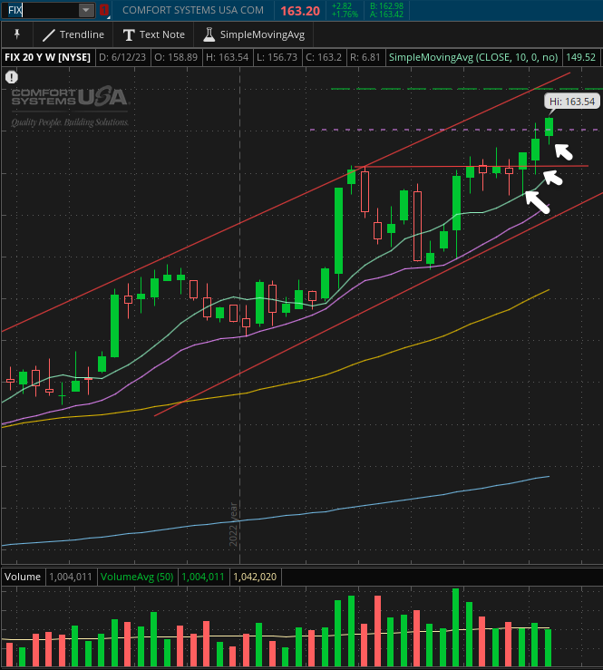This screenshot has height=670, width=603.
Task: Click the pin icon in drawing toolbar
Action: point(17,34)
